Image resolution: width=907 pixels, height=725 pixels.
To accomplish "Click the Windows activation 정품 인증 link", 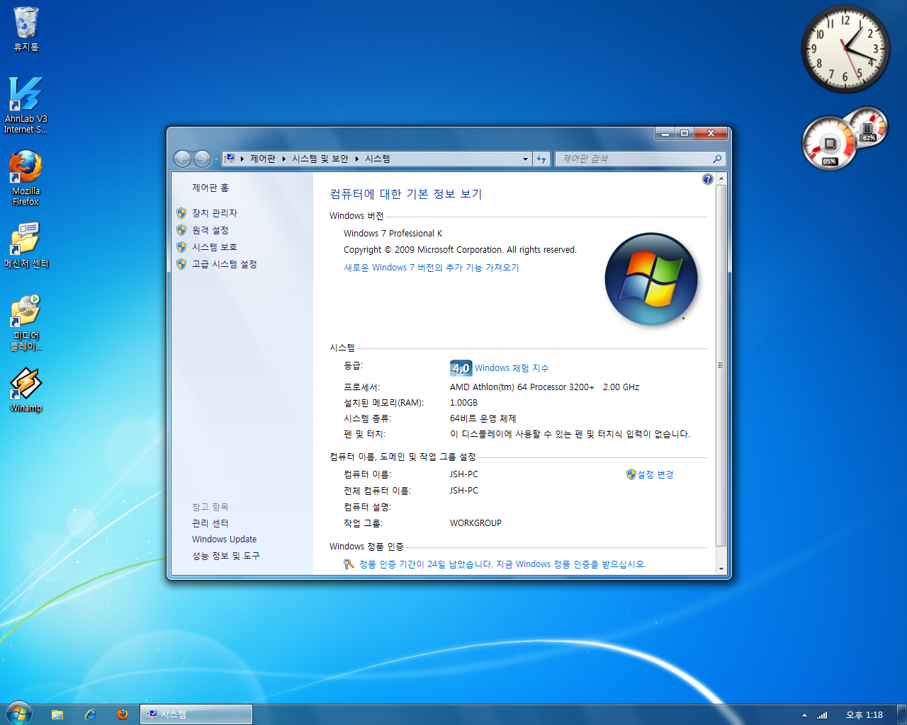I will tap(502, 564).
